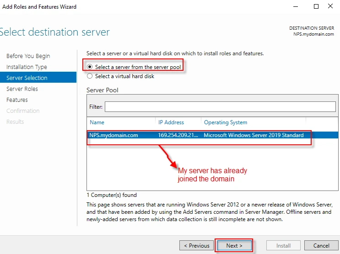
Task: Jump to the Server Roles step
Action: (22, 89)
